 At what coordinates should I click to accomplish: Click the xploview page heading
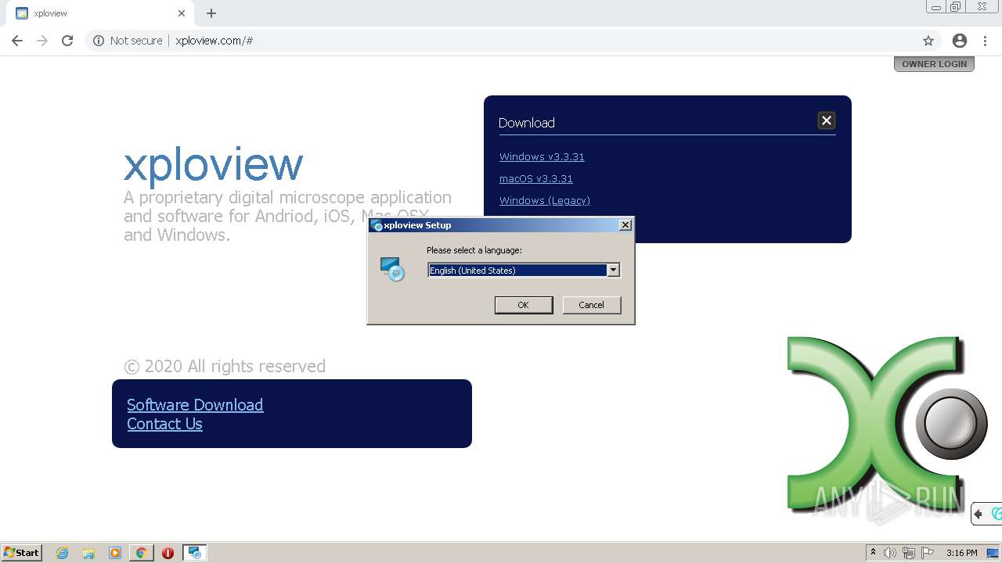tap(213, 164)
